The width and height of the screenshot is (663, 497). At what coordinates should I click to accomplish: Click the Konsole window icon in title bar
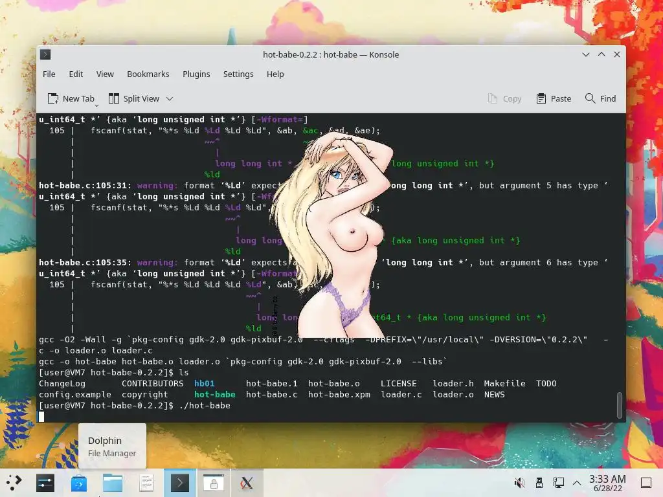[x=45, y=54]
